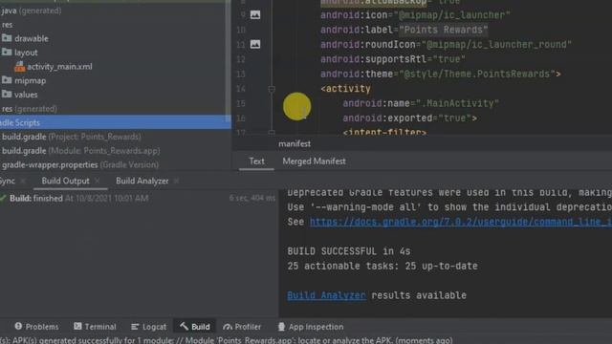Viewport: 612px width, 344px height.
Task: Click the .MainActivity name value
Action: 457,103
